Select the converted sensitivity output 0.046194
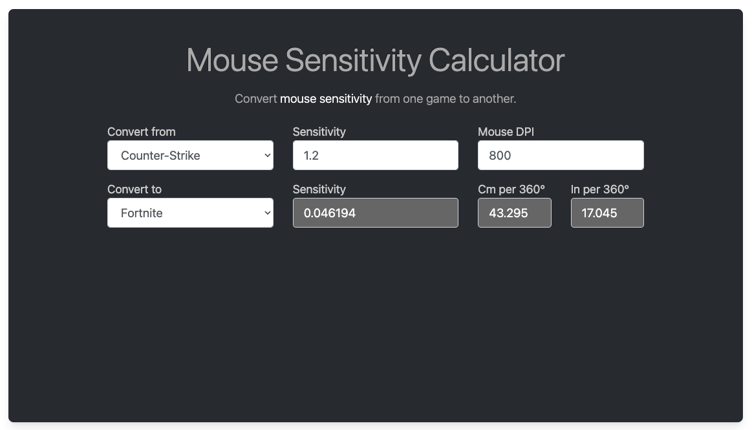Viewport: 752px width, 430px height. 375,213
